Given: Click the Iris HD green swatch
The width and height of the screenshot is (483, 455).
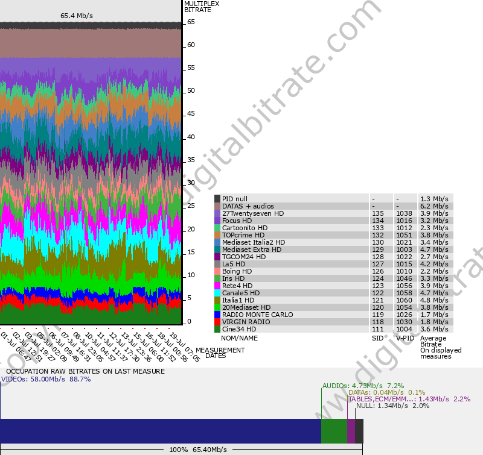Looking at the screenshot, I should coord(217,278).
